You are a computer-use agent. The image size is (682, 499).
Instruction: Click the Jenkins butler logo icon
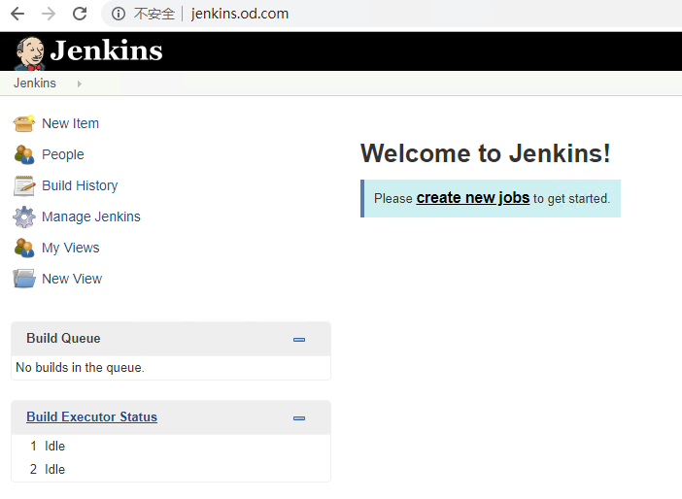tap(29, 52)
